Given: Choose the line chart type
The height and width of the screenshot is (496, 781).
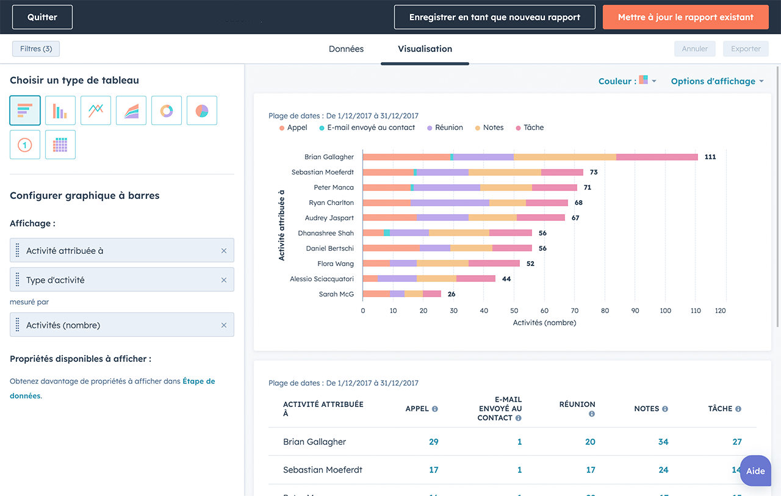Looking at the screenshot, I should click(96, 110).
